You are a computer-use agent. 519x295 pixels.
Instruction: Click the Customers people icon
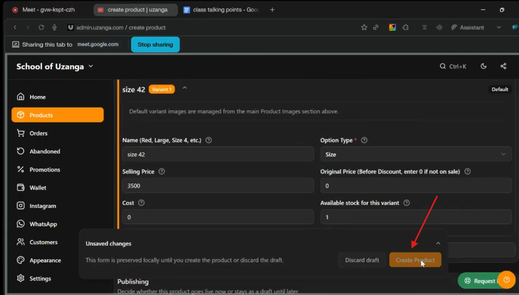20,242
